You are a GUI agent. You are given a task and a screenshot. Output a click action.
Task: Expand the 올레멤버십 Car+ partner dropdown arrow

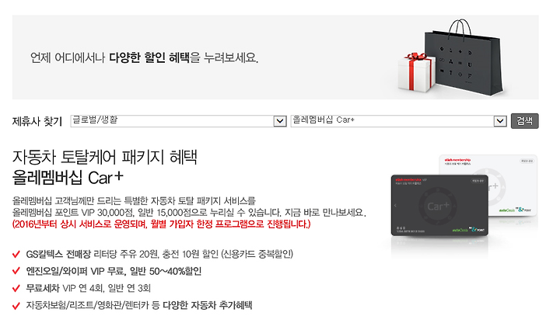[x=500, y=121]
